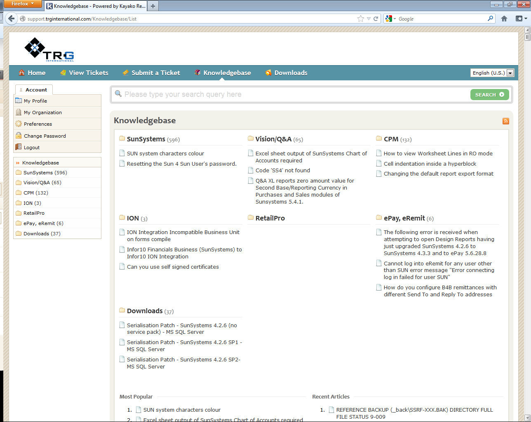Open 'Serialisation Patch - SunSystems 4.2.6 SP1' download
The height and width of the screenshot is (422, 531).
click(x=184, y=346)
